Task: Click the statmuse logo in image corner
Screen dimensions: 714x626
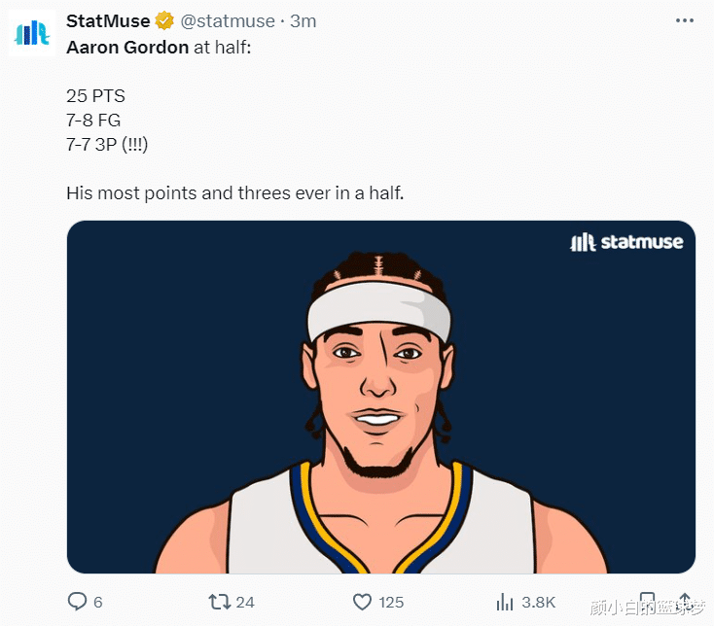Action: [x=627, y=243]
